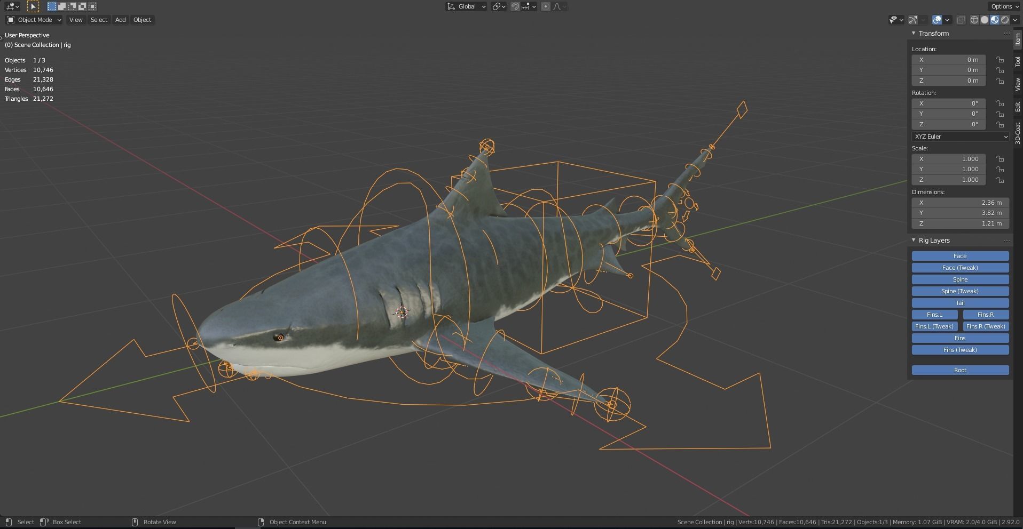Open Object Mode dropdown
This screenshot has width=1023, height=529.
[x=34, y=20]
